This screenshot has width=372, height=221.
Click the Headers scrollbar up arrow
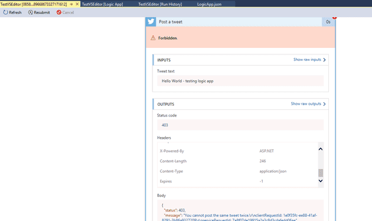[x=321, y=149]
